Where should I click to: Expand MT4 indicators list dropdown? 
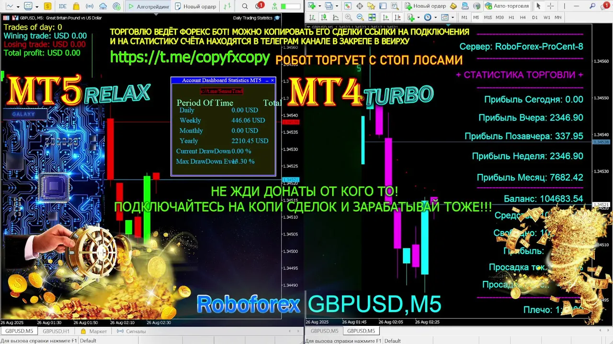tap(419, 18)
